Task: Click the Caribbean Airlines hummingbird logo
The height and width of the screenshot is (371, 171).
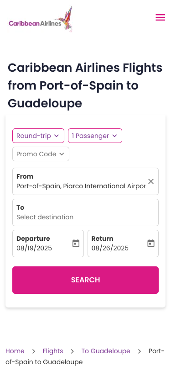Action: tap(40, 20)
